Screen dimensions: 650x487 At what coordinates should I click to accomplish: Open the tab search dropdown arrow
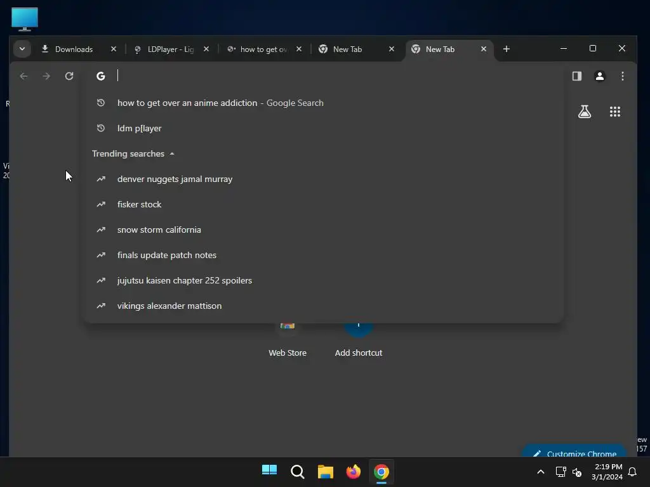(22, 49)
